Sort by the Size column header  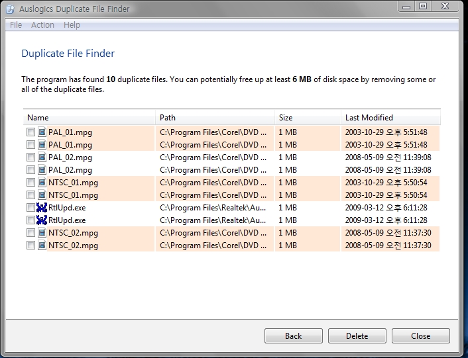tap(308, 118)
